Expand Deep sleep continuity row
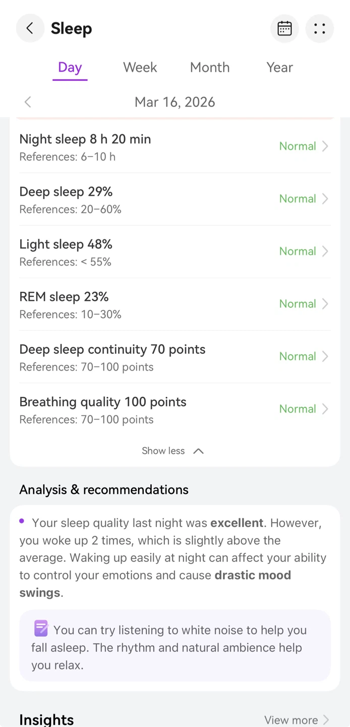This screenshot has height=727, width=350. (175, 357)
